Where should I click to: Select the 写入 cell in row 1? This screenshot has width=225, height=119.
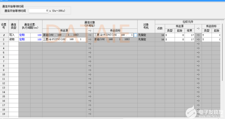(13, 35)
